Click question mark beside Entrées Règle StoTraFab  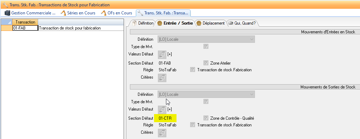[192, 70]
